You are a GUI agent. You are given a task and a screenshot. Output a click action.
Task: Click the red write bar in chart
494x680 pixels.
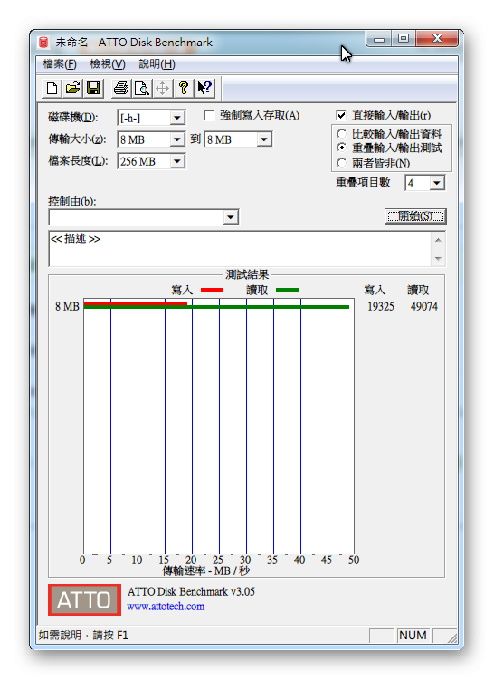[135, 303]
